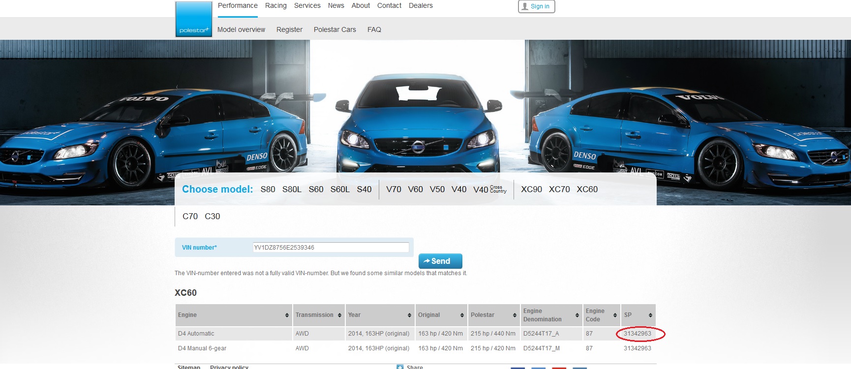
Task: Switch to Model overview tab
Action: 241,29
